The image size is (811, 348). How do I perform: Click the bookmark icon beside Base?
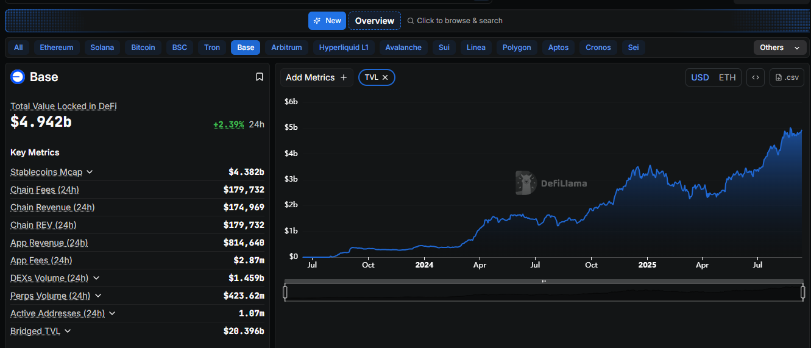[x=259, y=77]
